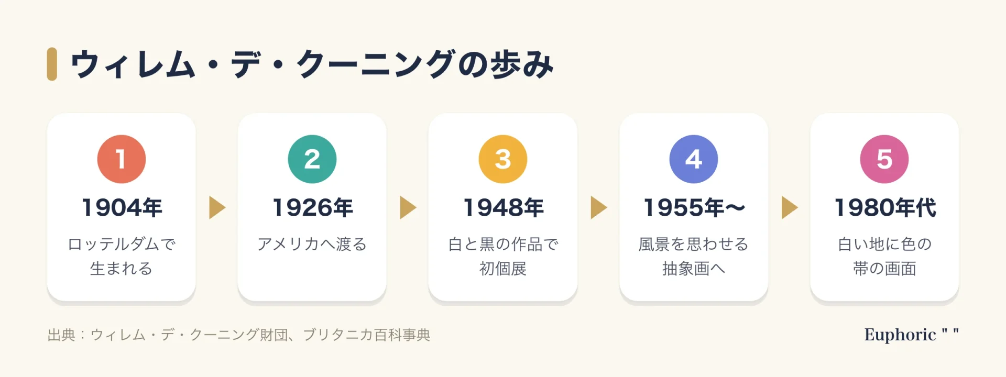Click the arrow between 1955年〜 and 1980年代
Image resolution: width=1006 pixels, height=377 pixels.
click(x=789, y=207)
